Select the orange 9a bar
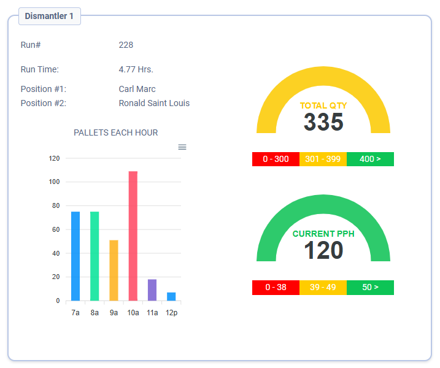 pyautogui.click(x=114, y=270)
